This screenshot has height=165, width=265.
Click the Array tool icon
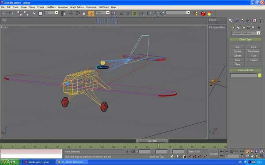point(156,14)
